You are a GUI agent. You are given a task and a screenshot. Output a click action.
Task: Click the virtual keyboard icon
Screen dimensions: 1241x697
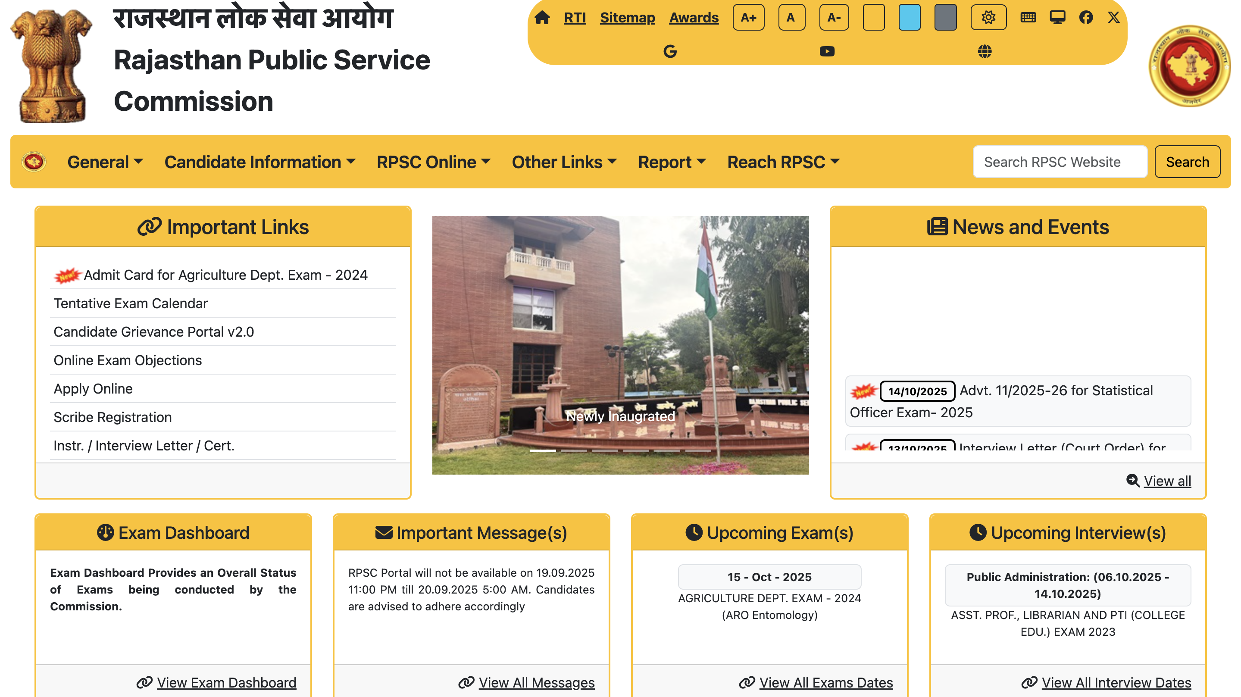[x=1028, y=17]
